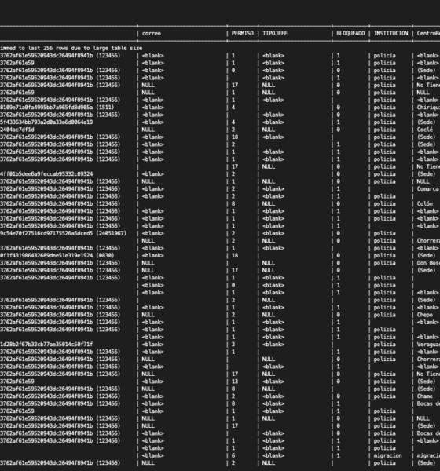Select the Chame center value

tap(424, 396)
